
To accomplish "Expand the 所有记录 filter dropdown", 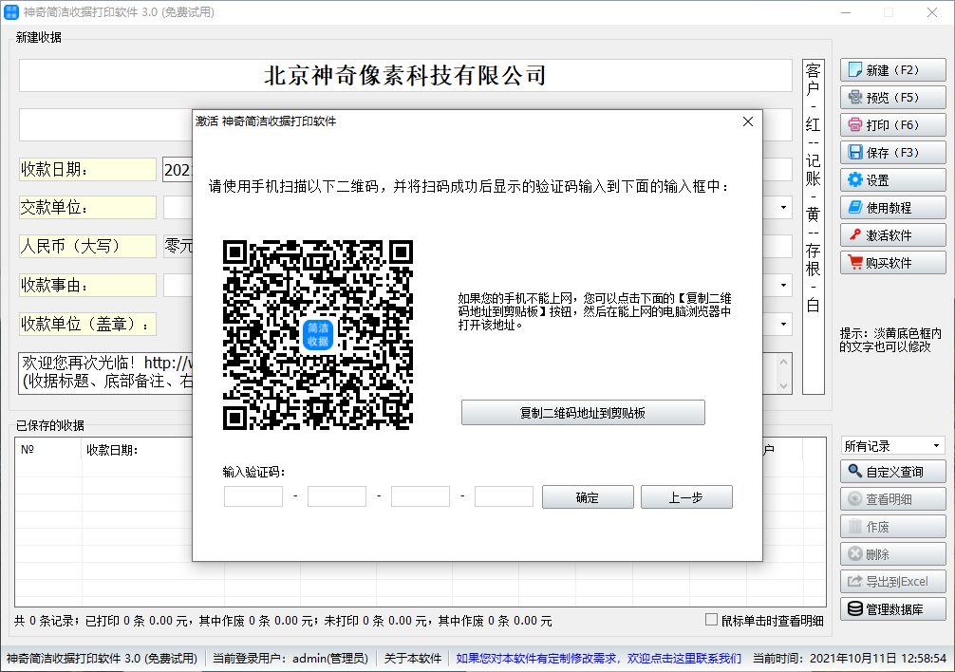I will [x=937, y=446].
